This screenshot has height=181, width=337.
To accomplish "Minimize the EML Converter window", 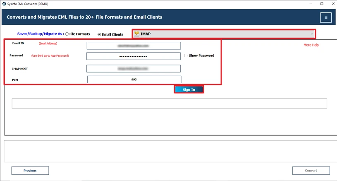I will coord(311,4).
